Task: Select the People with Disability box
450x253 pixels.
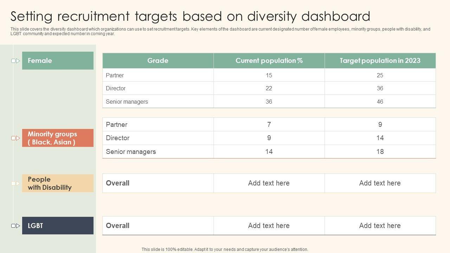Action: pyautogui.click(x=58, y=183)
